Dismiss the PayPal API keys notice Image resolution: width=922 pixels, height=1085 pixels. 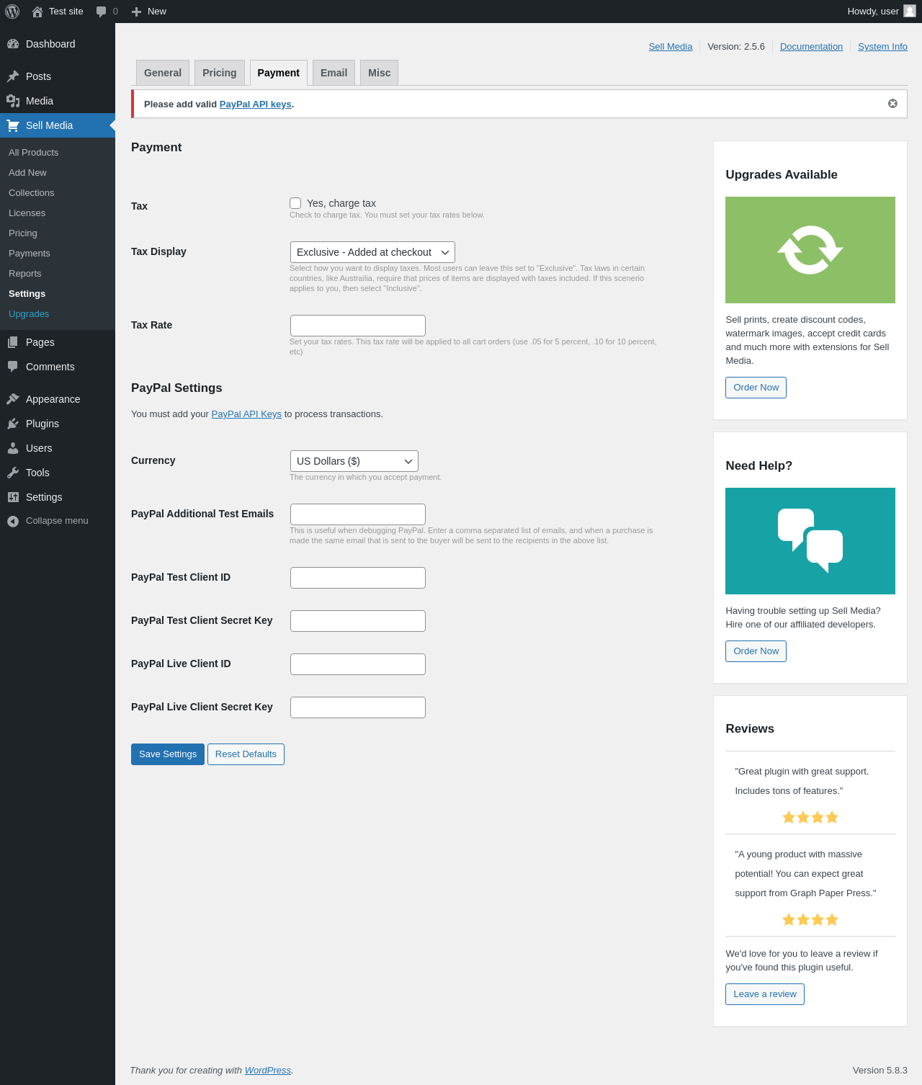pos(892,104)
